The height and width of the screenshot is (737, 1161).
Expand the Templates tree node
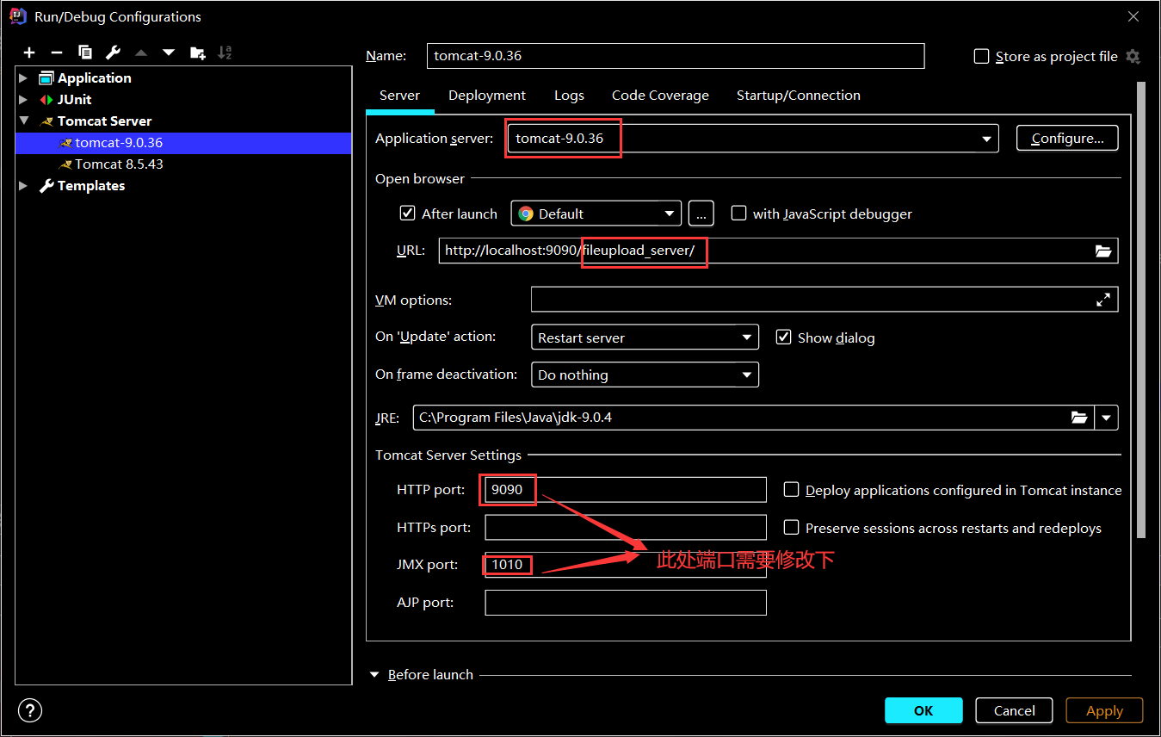click(23, 185)
